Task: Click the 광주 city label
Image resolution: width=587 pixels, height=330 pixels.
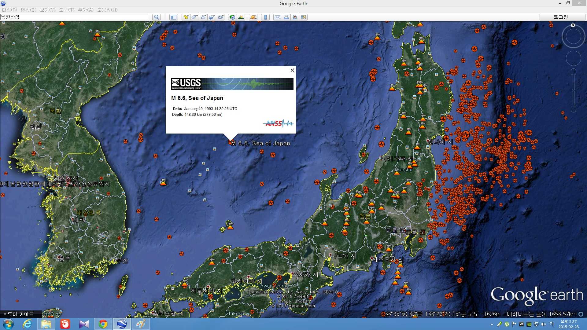Action: pyautogui.click(x=65, y=258)
